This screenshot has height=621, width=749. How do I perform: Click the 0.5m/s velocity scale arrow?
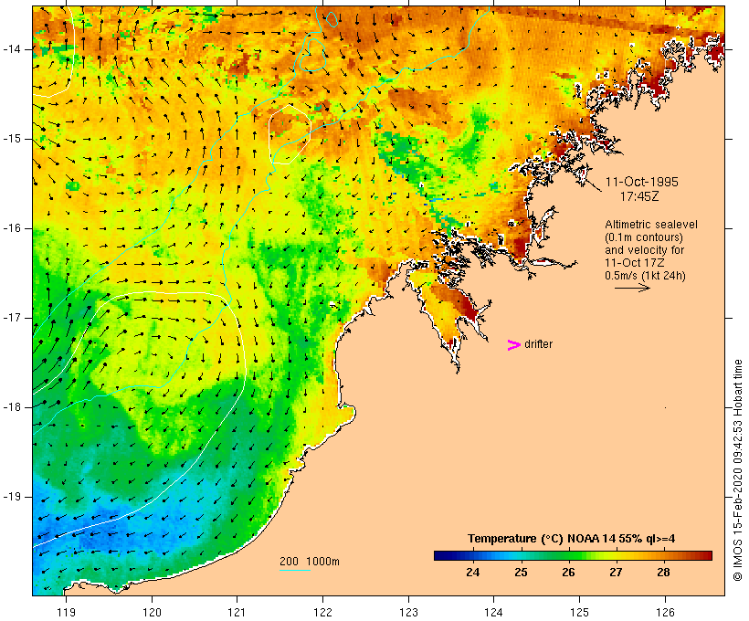pyautogui.click(x=632, y=288)
